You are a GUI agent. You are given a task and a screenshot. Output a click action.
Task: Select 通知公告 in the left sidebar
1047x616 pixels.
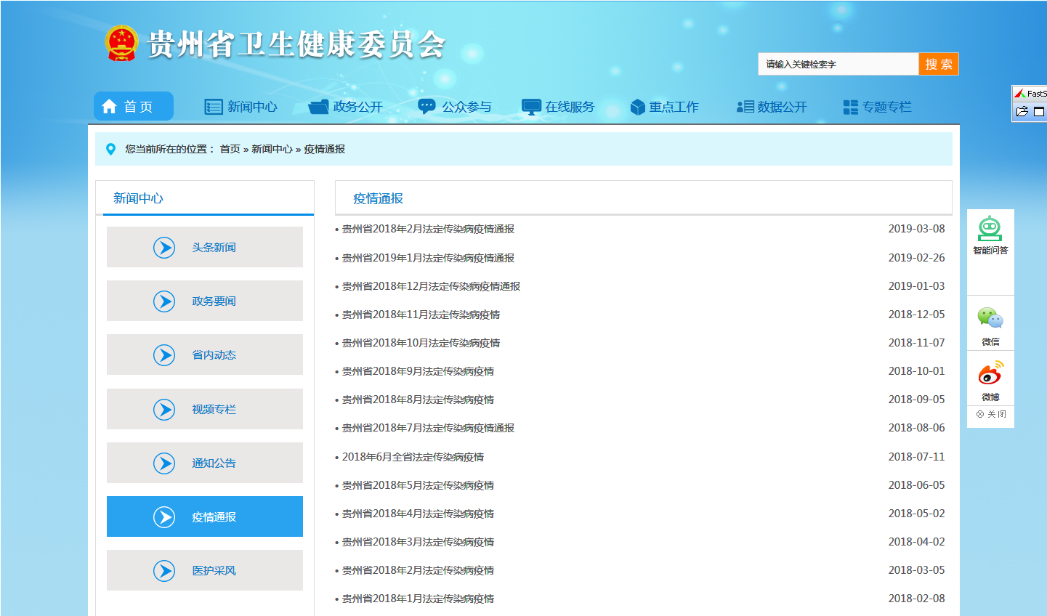pyautogui.click(x=214, y=463)
